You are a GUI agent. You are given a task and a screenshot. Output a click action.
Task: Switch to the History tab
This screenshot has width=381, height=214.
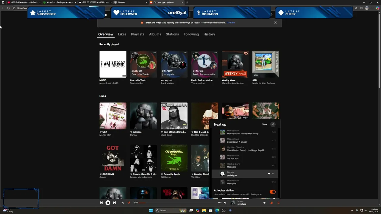tap(209, 34)
